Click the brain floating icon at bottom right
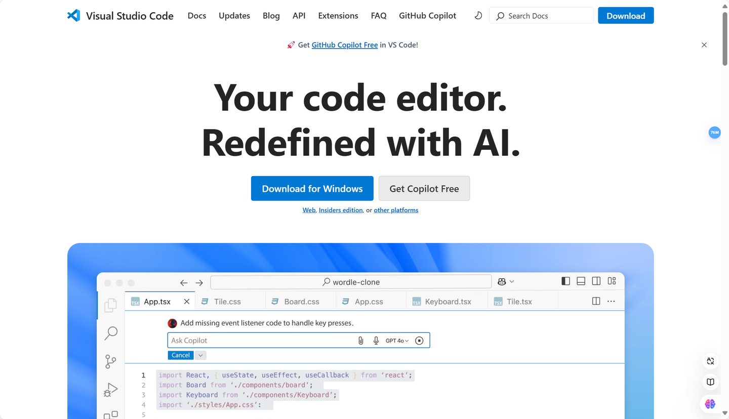 [710, 404]
